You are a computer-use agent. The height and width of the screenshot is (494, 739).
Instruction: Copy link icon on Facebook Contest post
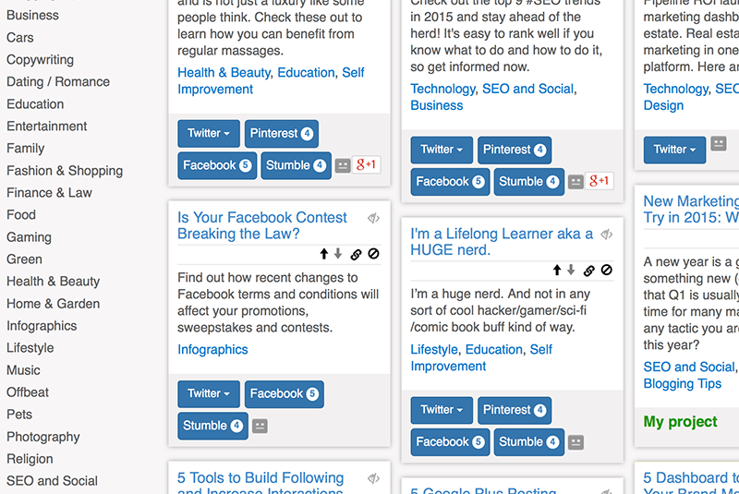point(356,254)
